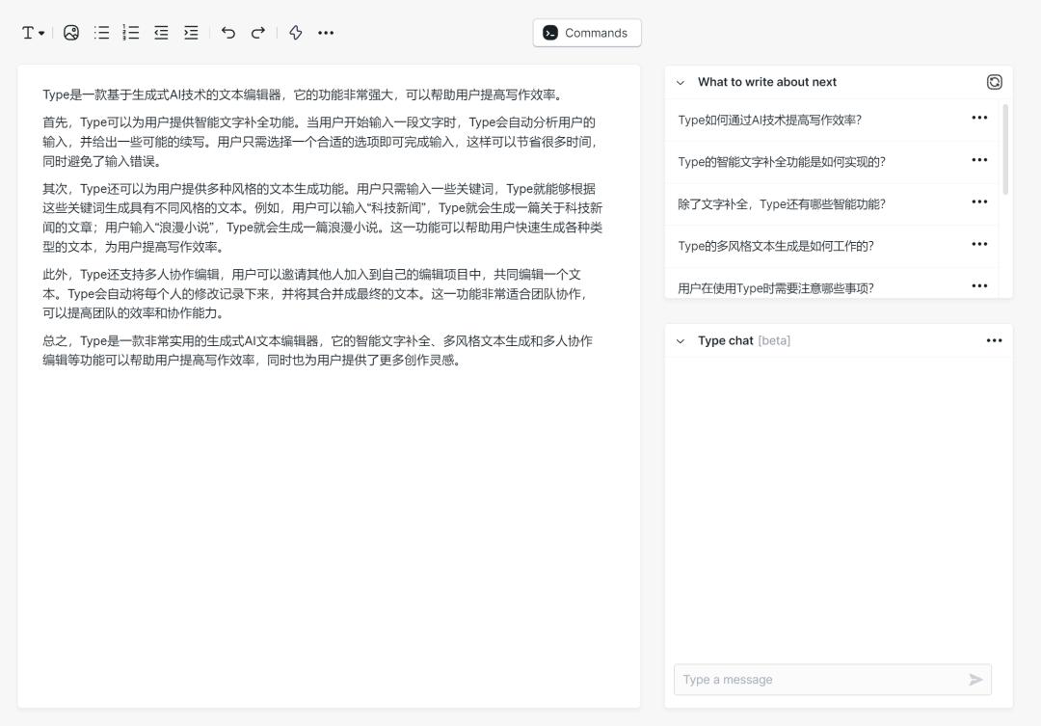The width and height of the screenshot is (1041, 726).
Task: Collapse the Type chat panel
Action: point(681,341)
